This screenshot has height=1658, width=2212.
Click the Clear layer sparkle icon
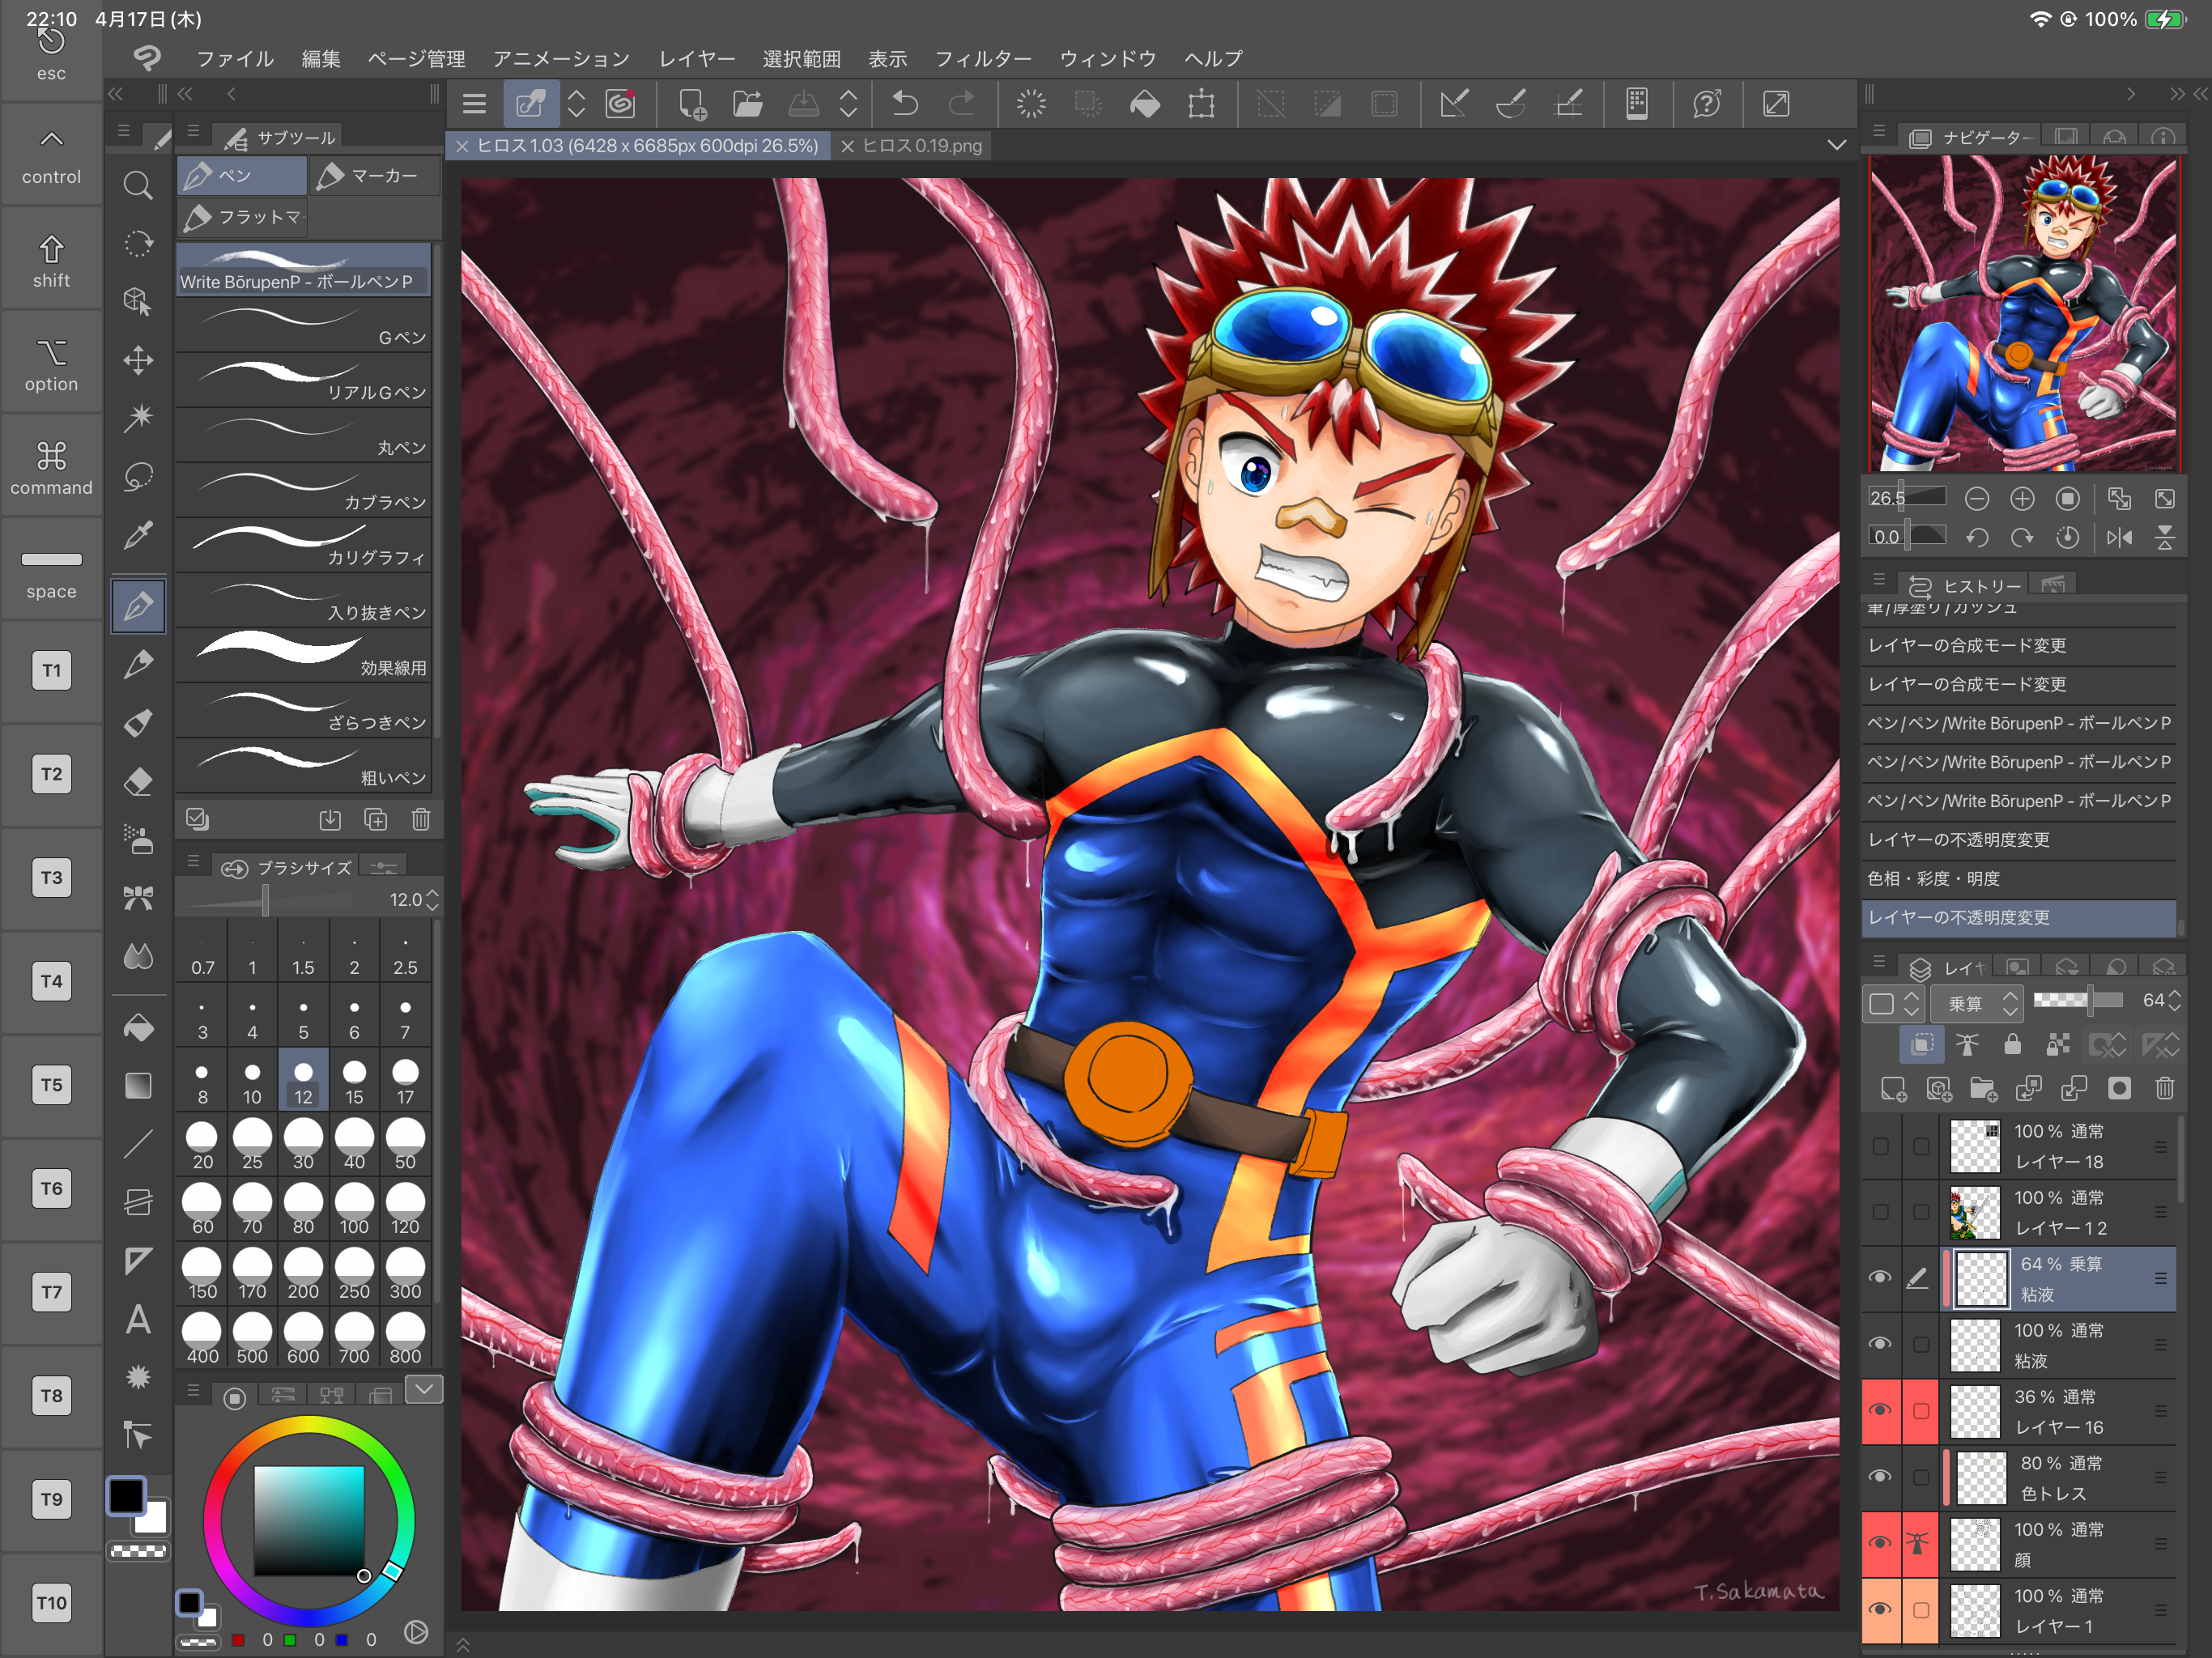[1031, 104]
